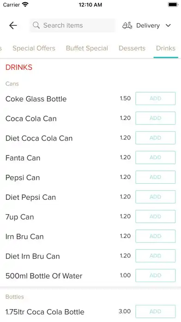The height and width of the screenshot is (322, 181).
Task: Tap the Wi-Fi status icon
Action: coord(25,5)
